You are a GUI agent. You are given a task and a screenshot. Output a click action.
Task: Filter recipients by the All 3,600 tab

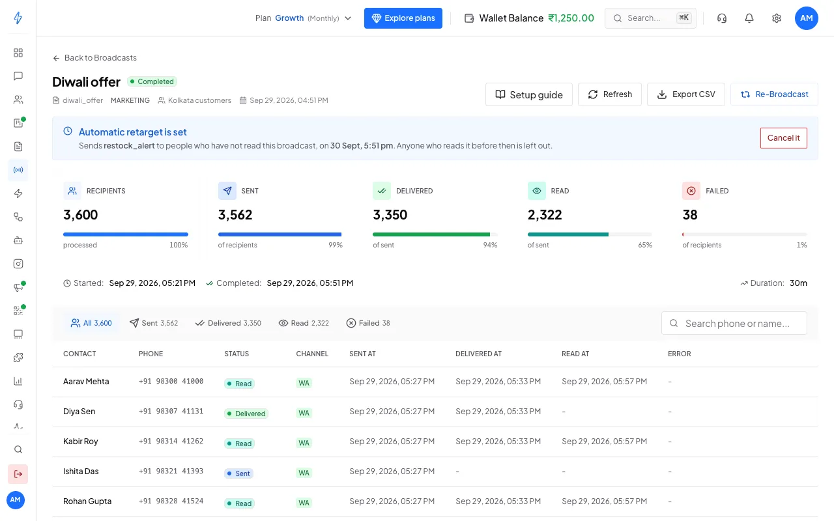(91, 323)
